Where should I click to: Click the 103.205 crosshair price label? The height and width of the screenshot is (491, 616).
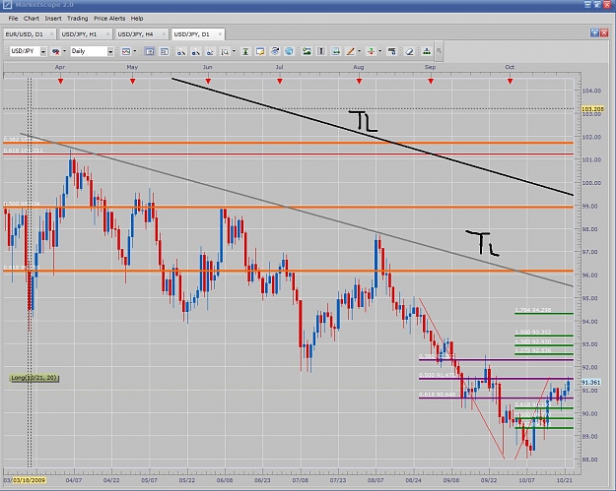592,109
